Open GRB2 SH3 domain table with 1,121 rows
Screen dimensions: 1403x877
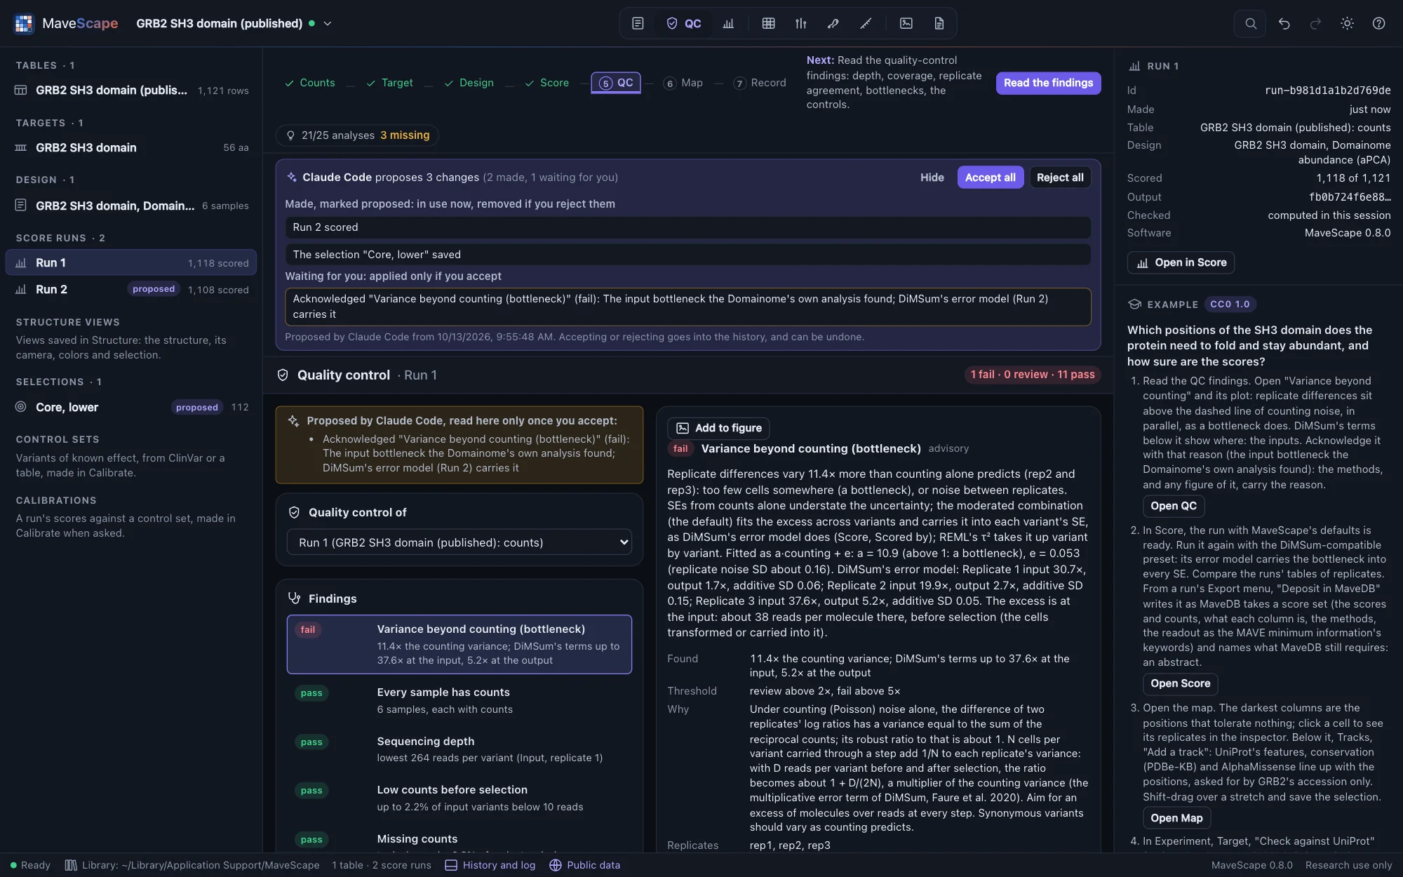tap(131, 90)
